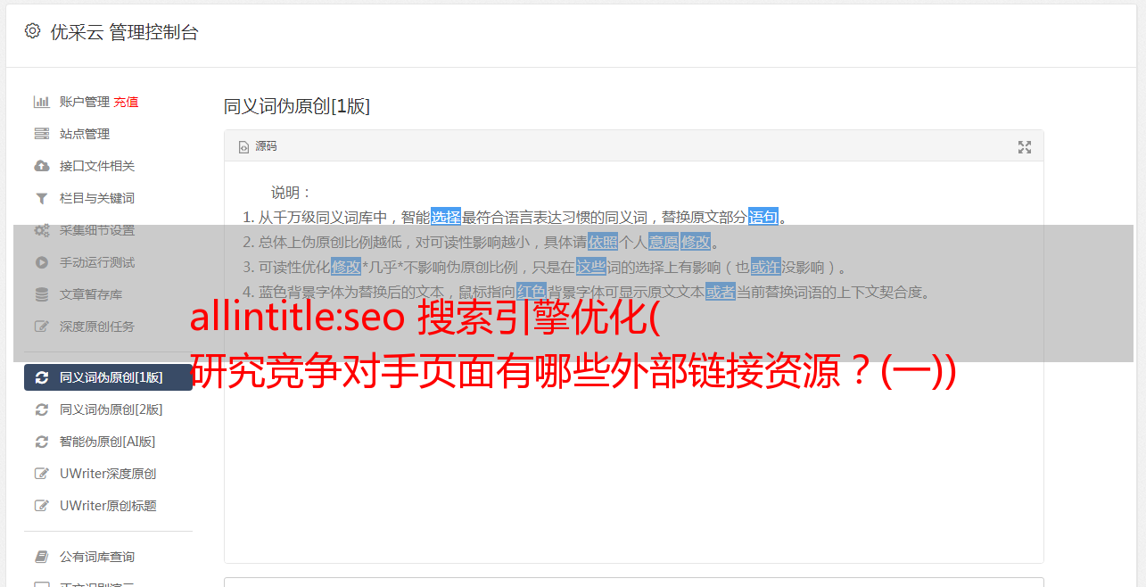Image resolution: width=1146 pixels, height=587 pixels.
Task: Click the 栏目与关键词 filter icon
Action: pyautogui.click(x=41, y=198)
